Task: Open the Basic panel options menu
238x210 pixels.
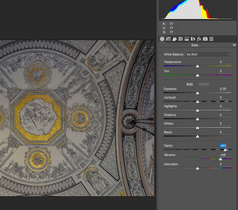Action: coord(234,45)
